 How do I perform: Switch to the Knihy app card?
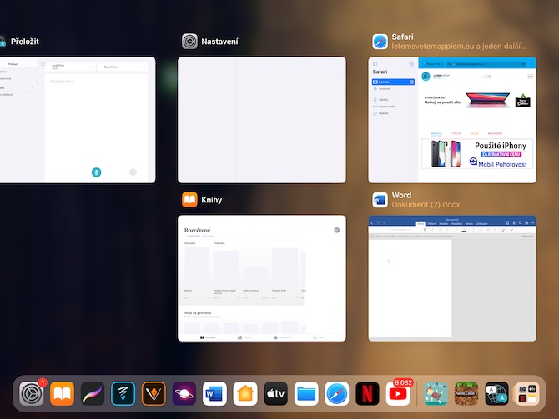click(262, 278)
